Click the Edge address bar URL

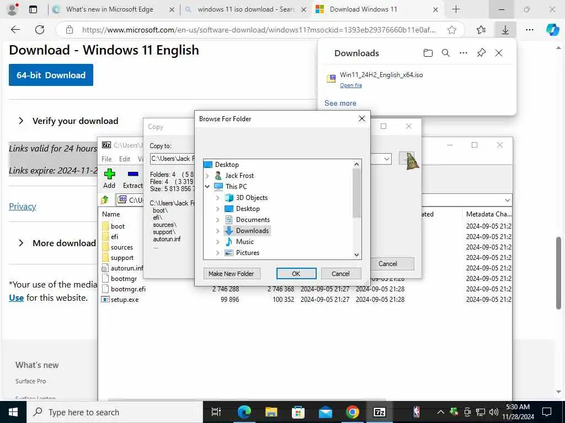(x=259, y=30)
